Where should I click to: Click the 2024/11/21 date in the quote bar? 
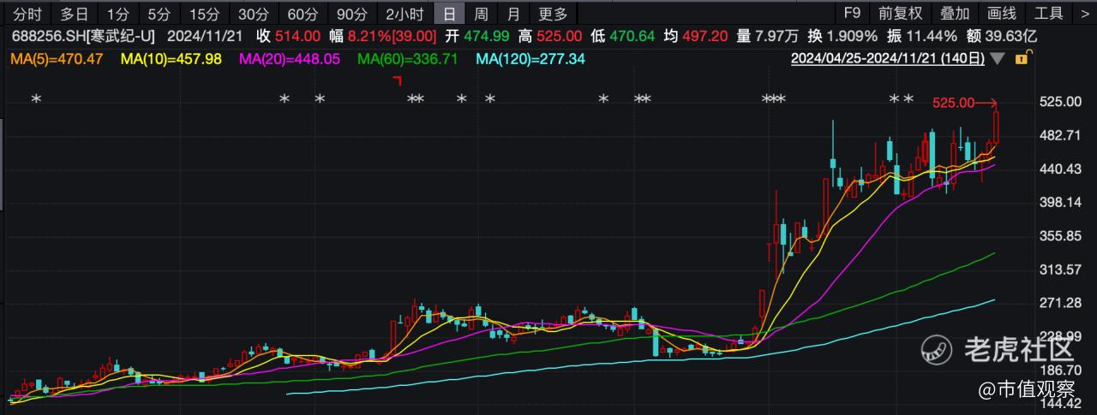click(204, 37)
